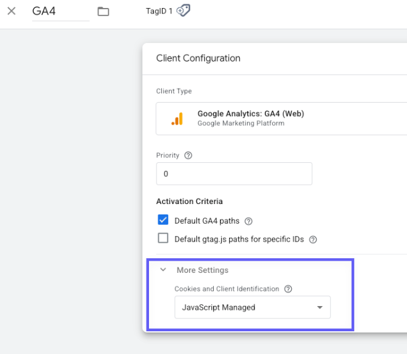Enable Default gtag.js paths for specific IDs
The width and height of the screenshot is (407, 354).
click(x=163, y=238)
